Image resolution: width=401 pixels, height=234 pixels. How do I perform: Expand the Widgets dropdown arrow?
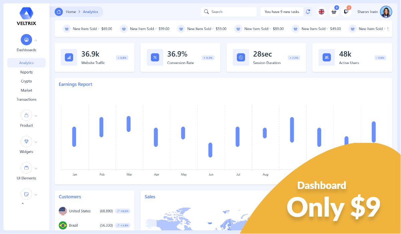pos(36,141)
